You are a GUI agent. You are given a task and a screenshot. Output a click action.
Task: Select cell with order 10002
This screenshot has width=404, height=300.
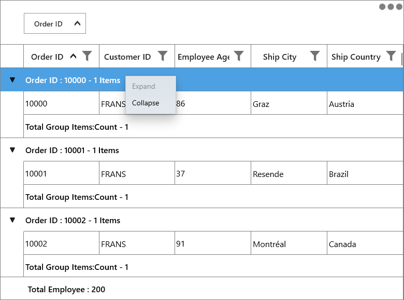(x=61, y=243)
